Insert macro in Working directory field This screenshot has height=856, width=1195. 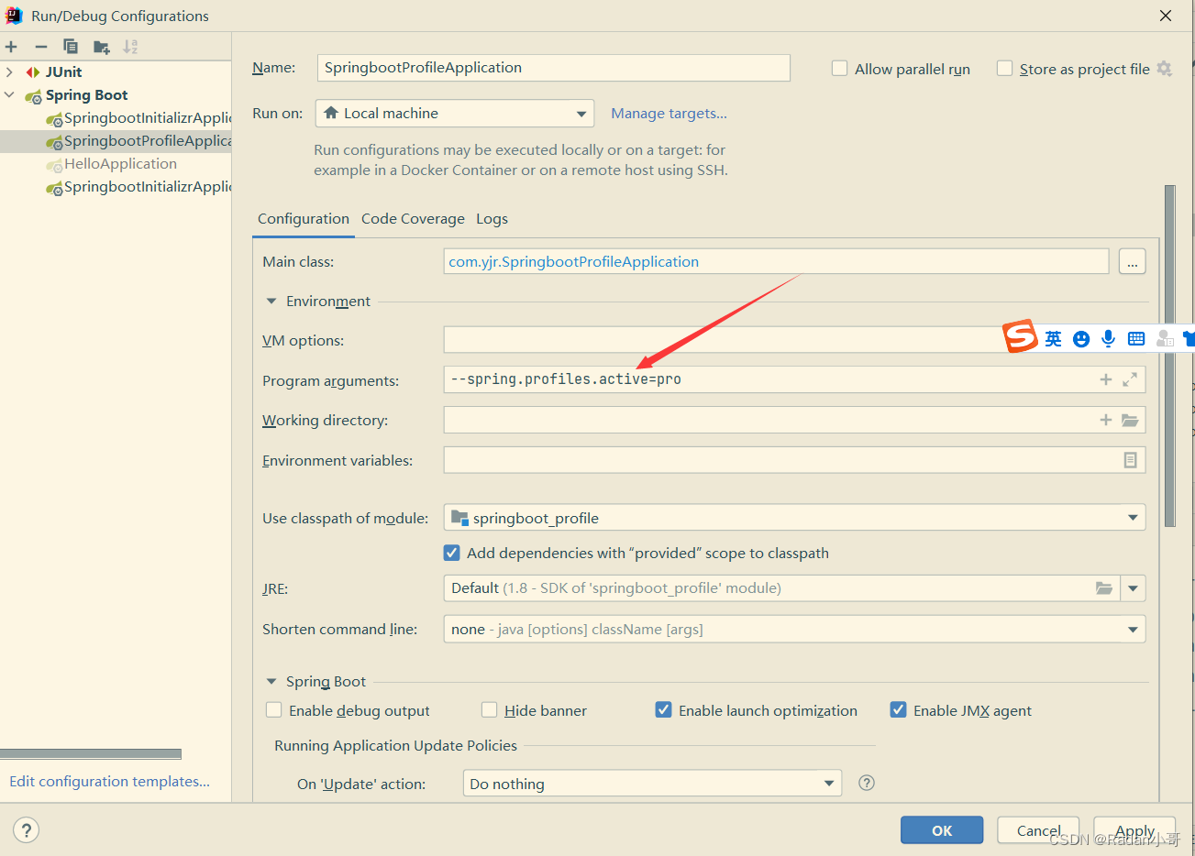pos(1106,420)
